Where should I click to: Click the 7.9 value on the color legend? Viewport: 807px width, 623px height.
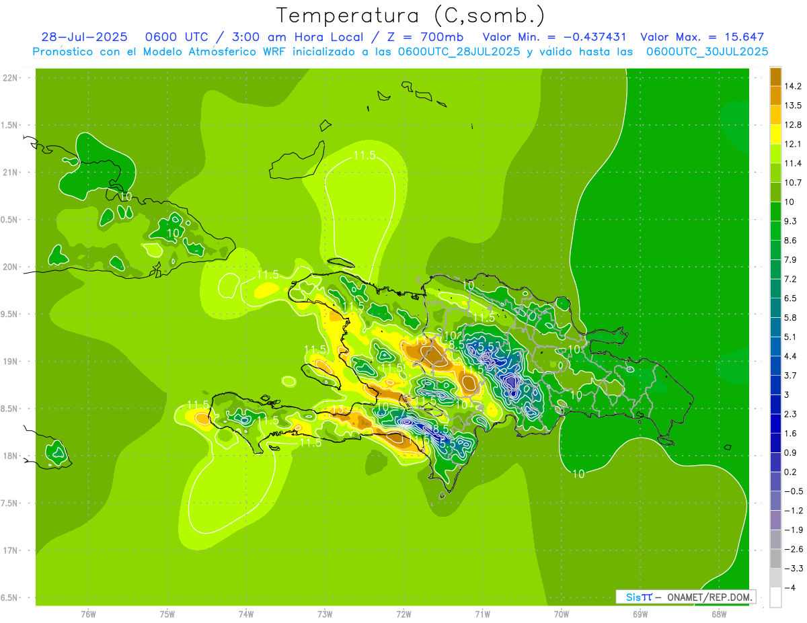(790, 259)
